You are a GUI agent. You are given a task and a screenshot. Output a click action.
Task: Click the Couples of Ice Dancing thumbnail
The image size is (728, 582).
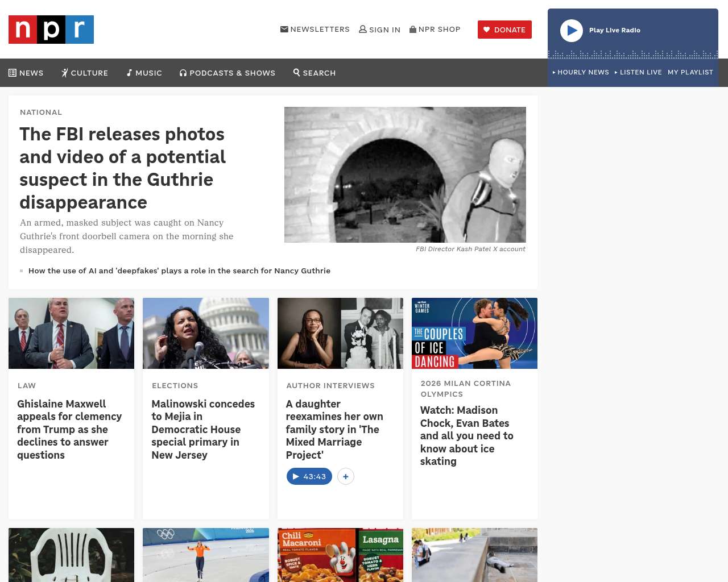tap(474, 333)
